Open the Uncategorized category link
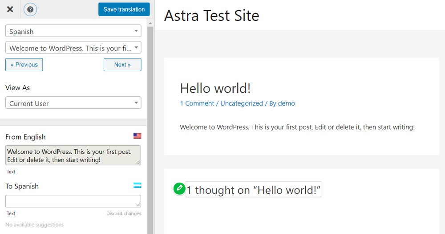445x234 pixels. pos(242,103)
